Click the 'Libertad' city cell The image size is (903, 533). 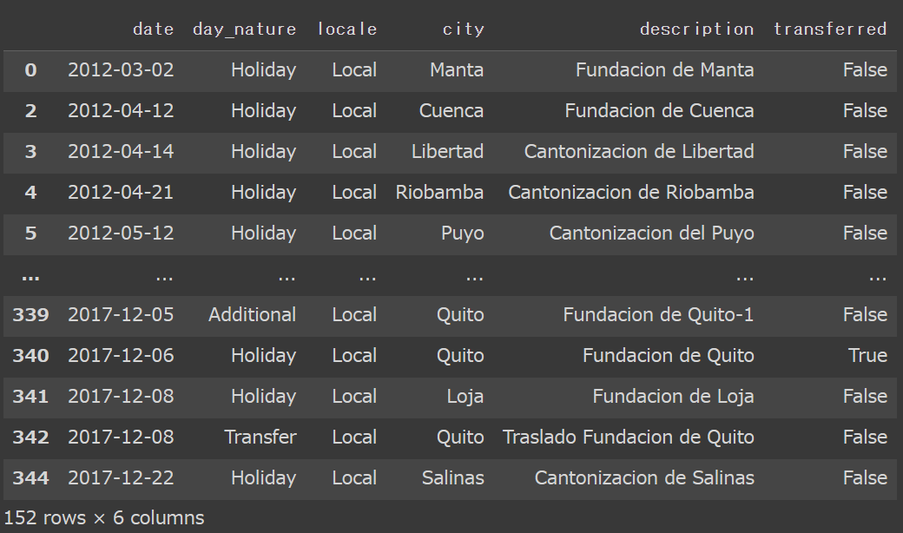click(x=447, y=152)
